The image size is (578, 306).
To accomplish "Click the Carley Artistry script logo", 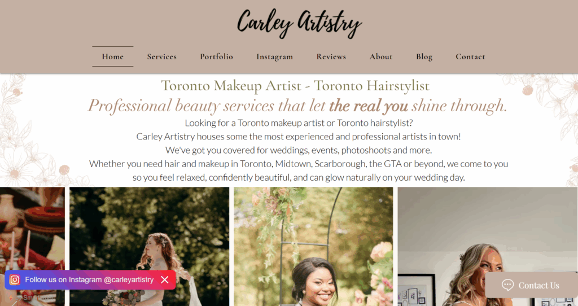I will click(299, 23).
